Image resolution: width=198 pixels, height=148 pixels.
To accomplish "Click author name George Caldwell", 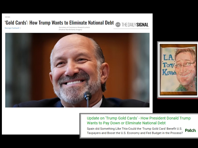I will click(x=12, y=28).
